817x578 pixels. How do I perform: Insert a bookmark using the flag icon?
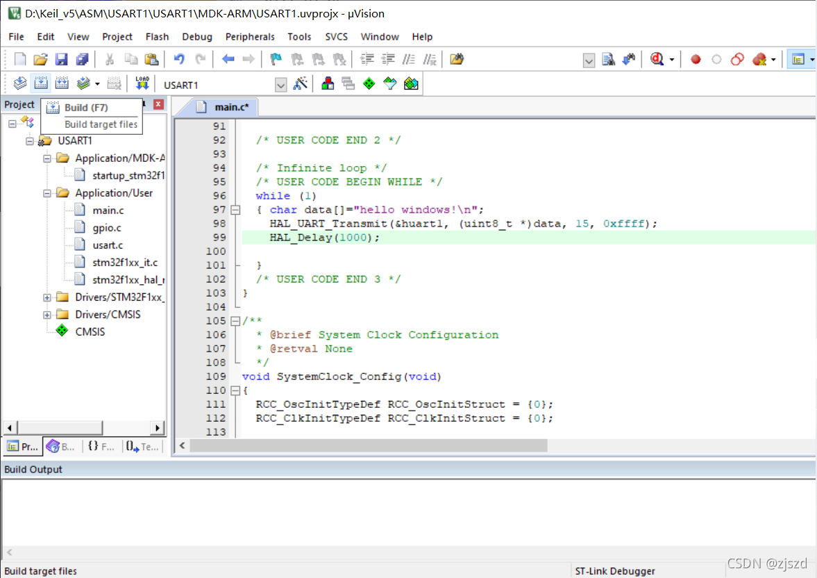tap(276, 59)
